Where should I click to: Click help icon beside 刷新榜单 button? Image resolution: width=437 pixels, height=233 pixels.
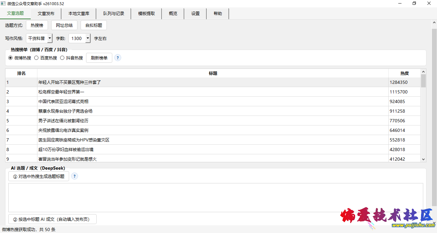(118, 58)
